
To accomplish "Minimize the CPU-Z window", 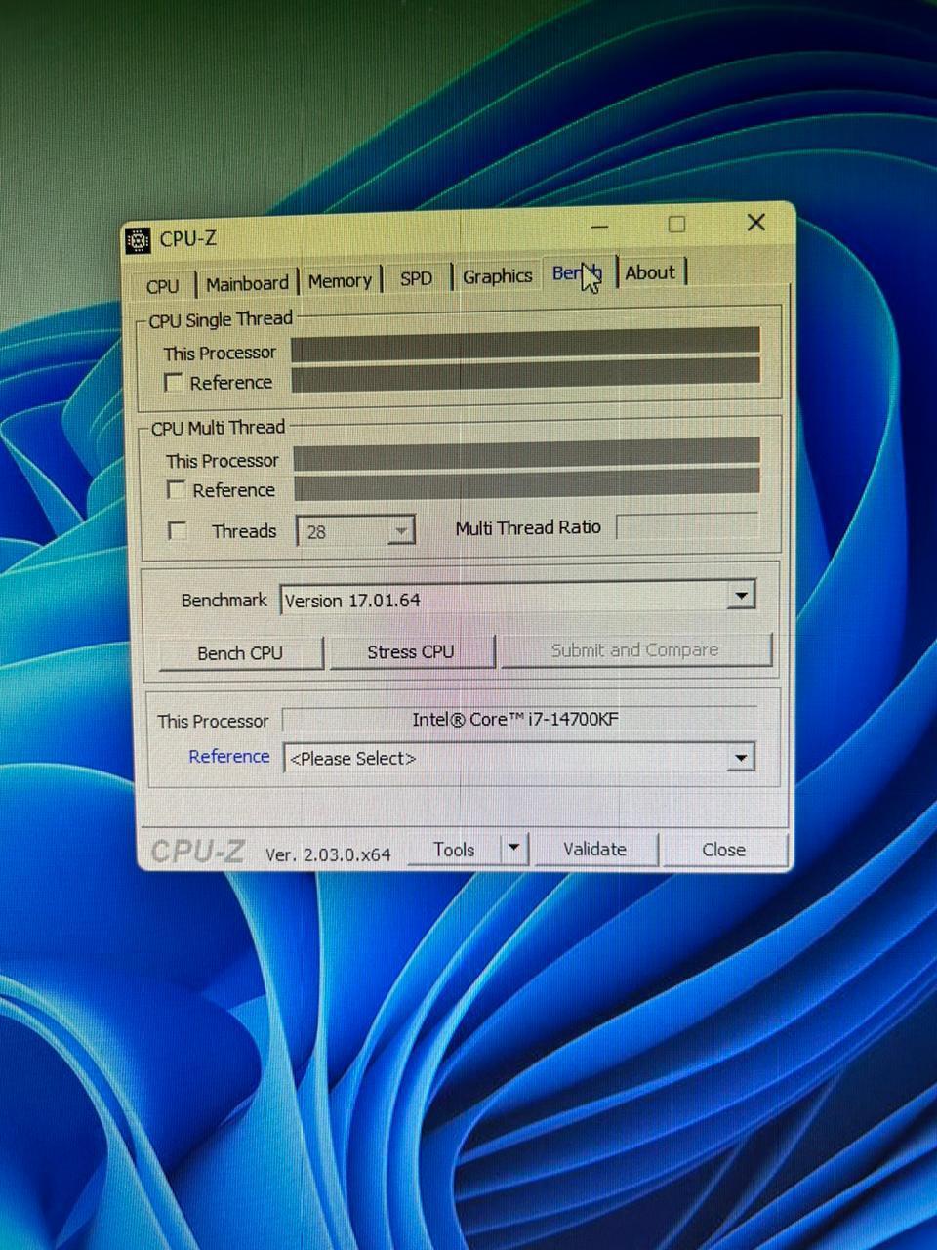I will coord(600,227).
